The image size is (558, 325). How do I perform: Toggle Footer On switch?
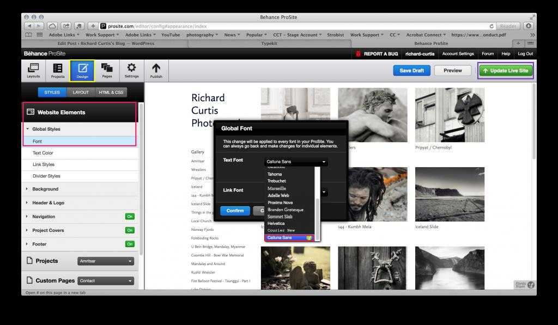[x=130, y=244]
